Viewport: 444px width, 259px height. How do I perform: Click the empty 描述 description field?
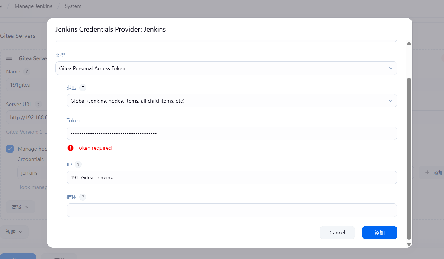click(232, 210)
